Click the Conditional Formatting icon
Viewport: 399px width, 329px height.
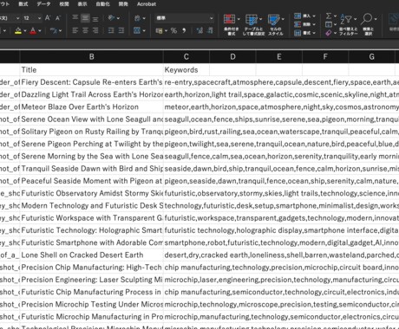[x=229, y=19]
